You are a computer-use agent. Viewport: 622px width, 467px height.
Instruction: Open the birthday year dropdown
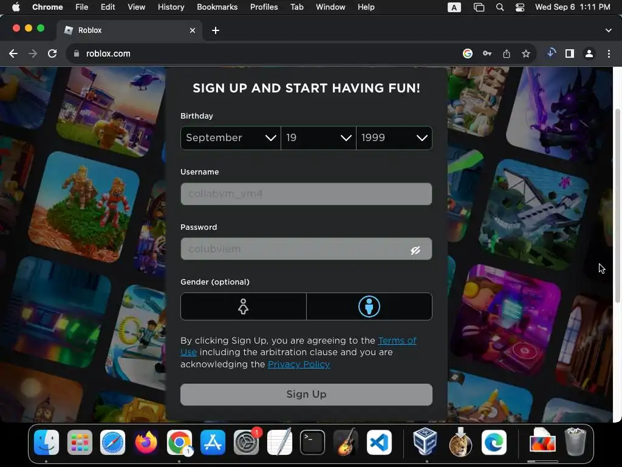(394, 138)
